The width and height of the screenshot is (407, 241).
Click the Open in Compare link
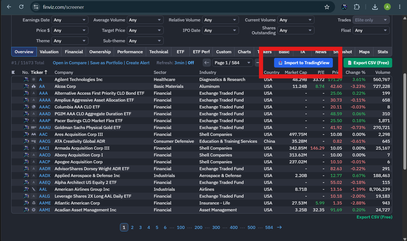click(x=70, y=63)
